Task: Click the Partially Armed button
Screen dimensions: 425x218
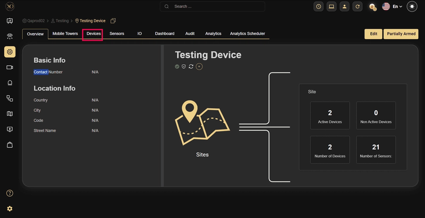Action: [x=401, y=34]
